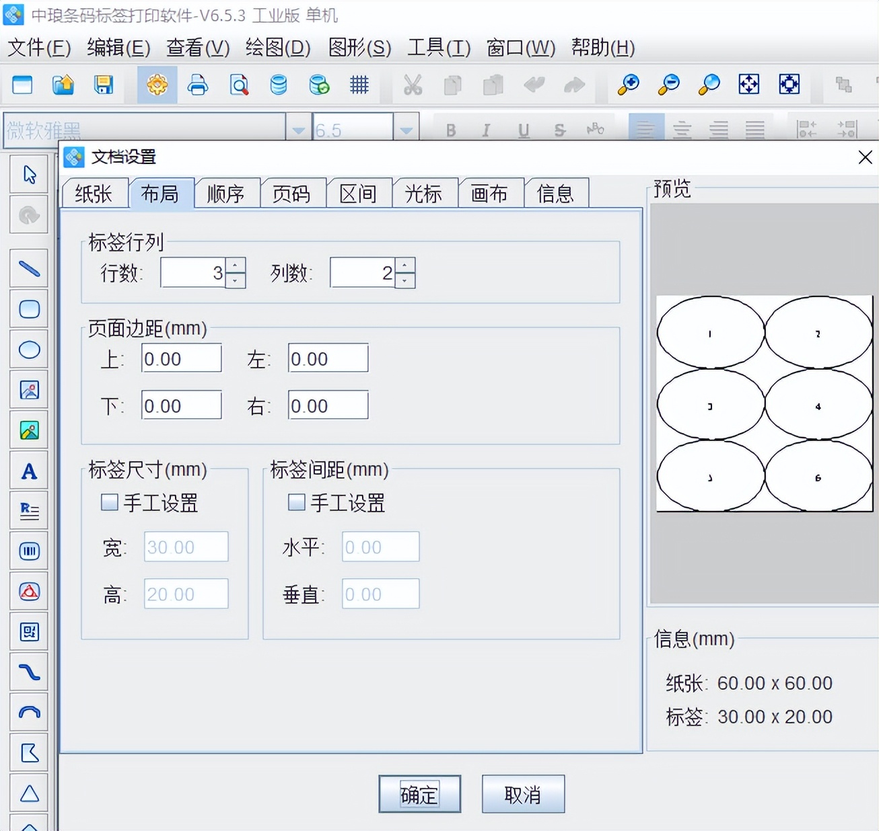The width and height of the screenshot is (879, 831).
Task: Click the print icon in toolbar
Action: point(197,85)
